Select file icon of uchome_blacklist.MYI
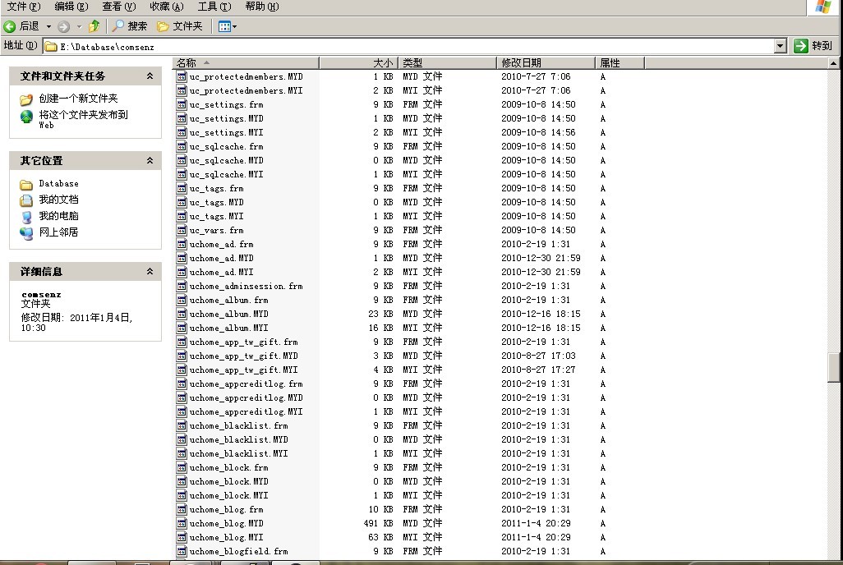The height and width of the screenshot is (565, 843). pos(182,453)
